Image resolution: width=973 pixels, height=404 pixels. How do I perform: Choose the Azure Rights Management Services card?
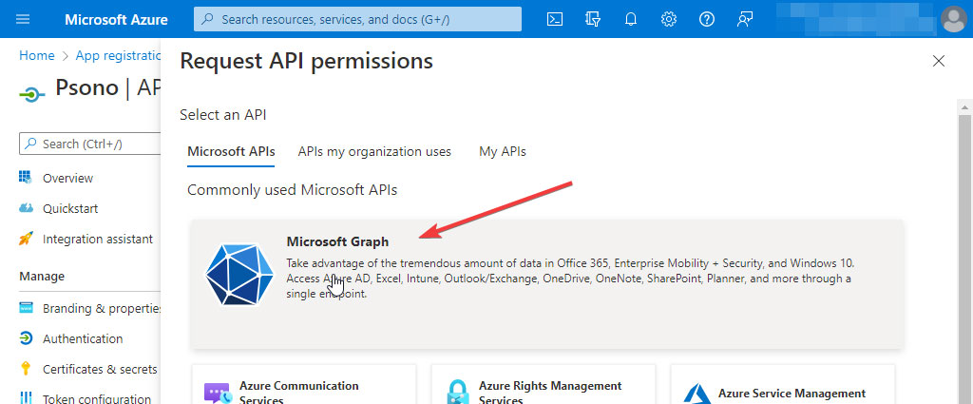[x=543, y=385]
